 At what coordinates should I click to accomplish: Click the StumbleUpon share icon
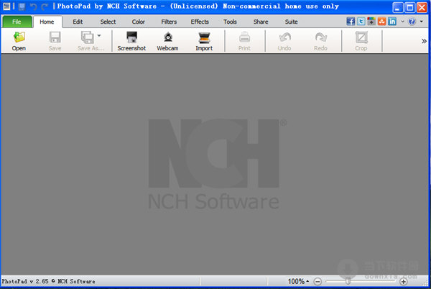click(382, 22)
